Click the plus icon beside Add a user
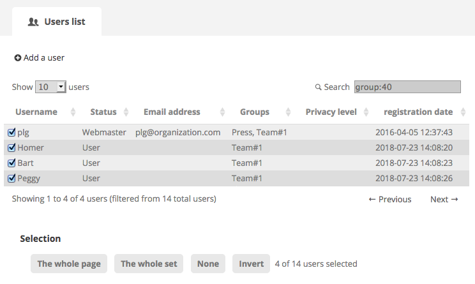 pyautogui.click(x=18, y=58)
